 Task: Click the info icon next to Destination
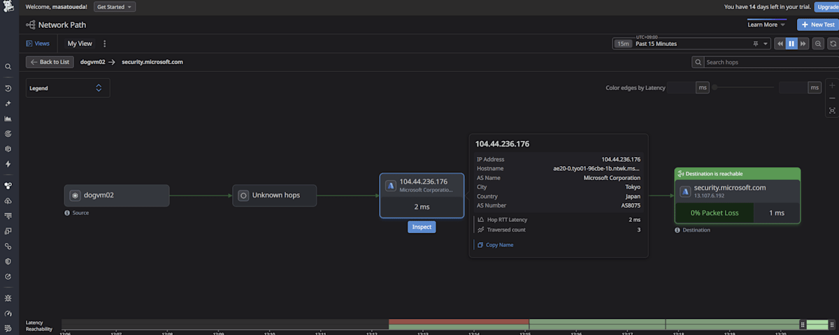pos(677,230)
